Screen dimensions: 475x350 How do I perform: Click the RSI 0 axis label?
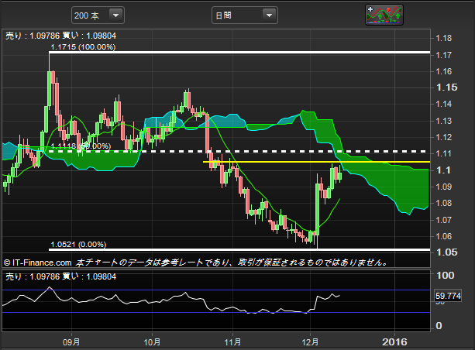pos(439,326)
